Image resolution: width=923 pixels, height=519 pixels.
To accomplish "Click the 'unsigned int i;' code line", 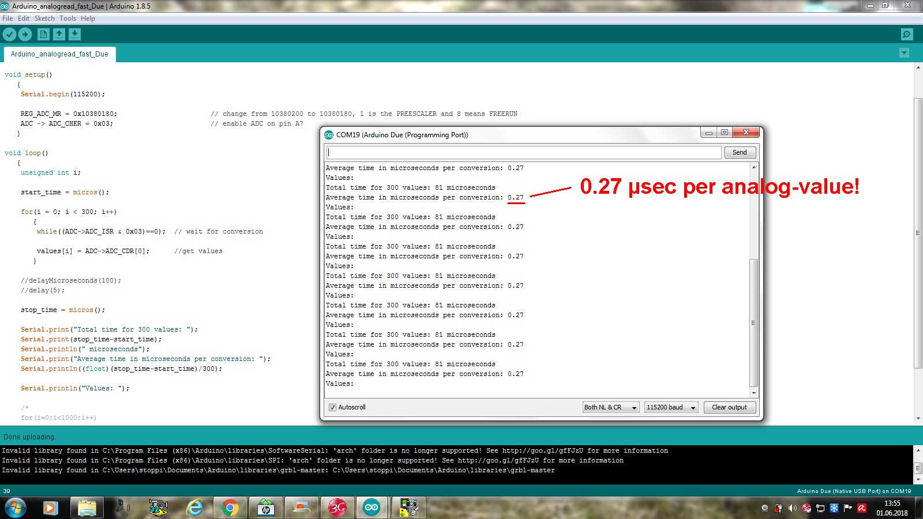I will (x=51, y=172).
